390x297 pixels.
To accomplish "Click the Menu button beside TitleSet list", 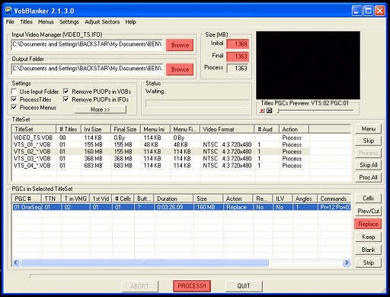I will click(368, 129).
